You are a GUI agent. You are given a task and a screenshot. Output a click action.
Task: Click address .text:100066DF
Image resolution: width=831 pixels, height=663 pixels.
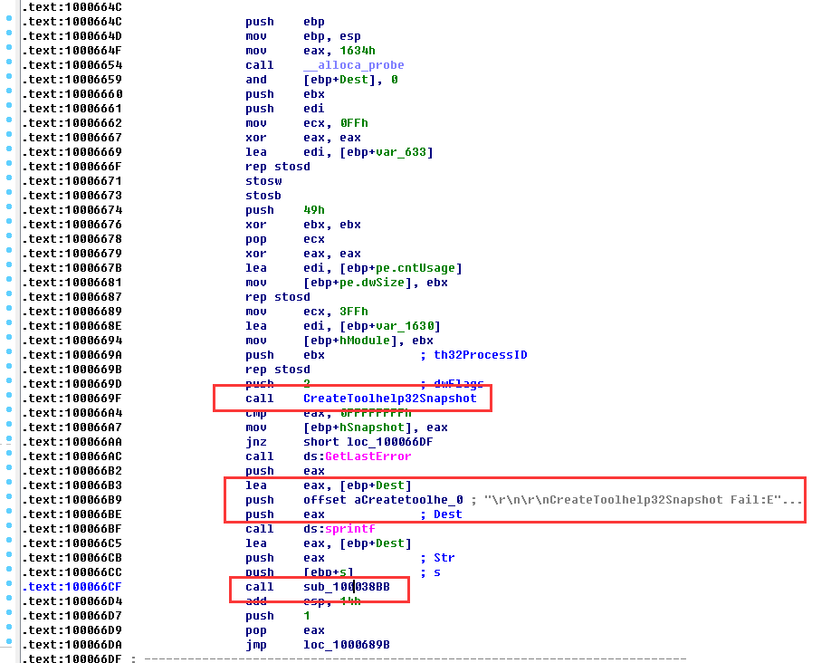tap(72, 658)
